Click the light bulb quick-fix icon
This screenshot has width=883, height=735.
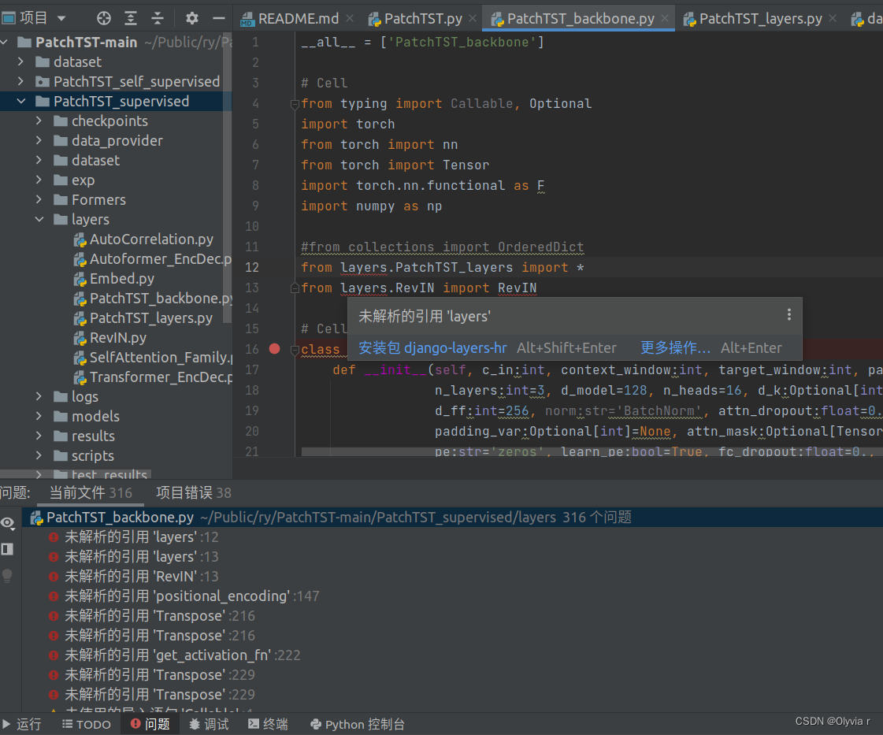[x=7, y=576]
